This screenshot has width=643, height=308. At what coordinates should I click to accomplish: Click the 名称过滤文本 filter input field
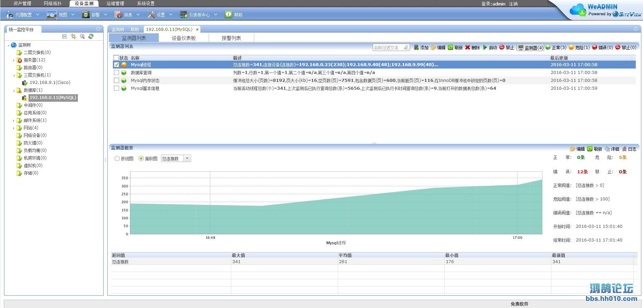click(x=391, y=48)
